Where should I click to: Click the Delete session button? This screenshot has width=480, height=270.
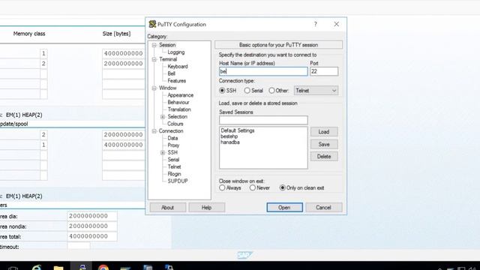click(324, 157)
